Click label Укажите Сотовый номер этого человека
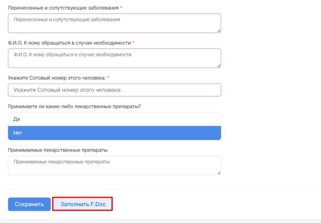This screenshot has width=321, height=223. tap(57, 78)
